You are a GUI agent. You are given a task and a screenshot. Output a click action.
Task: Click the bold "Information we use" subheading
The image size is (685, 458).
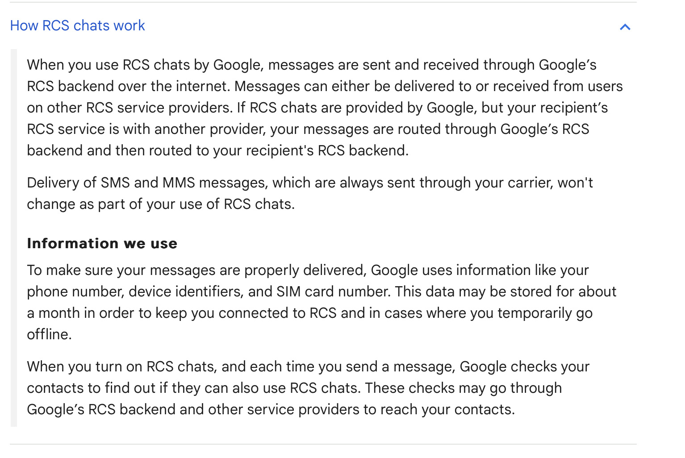[x=102, y=243]
